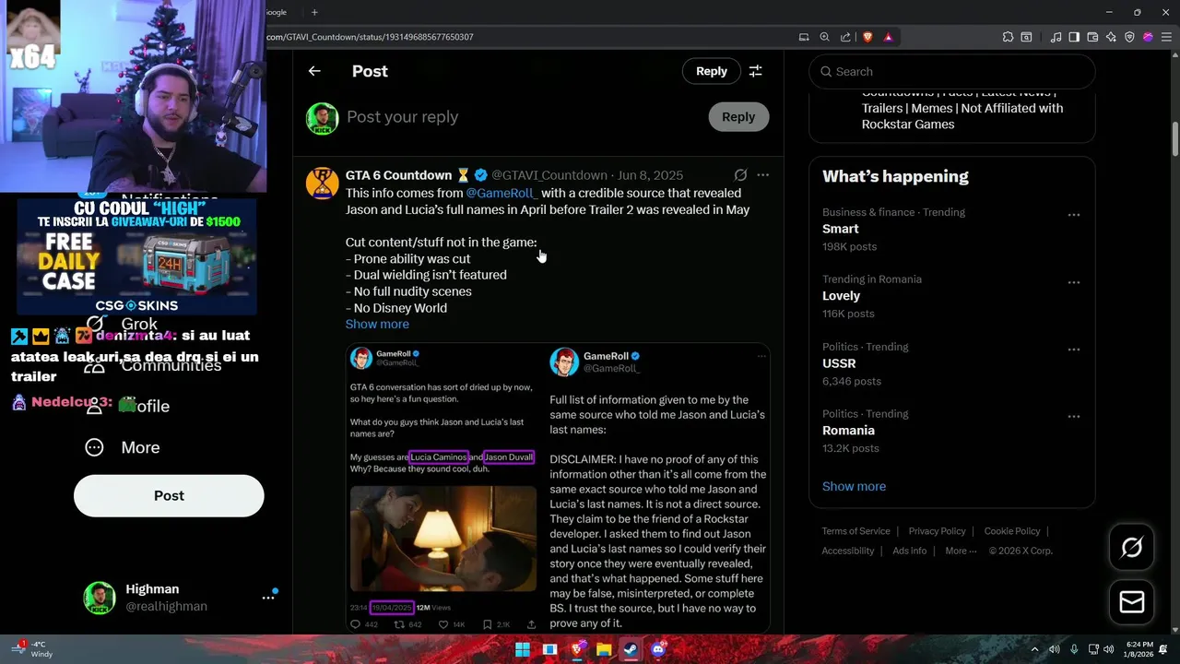Expand post text with Show more
1180x664 pixels.
(377, 324)
